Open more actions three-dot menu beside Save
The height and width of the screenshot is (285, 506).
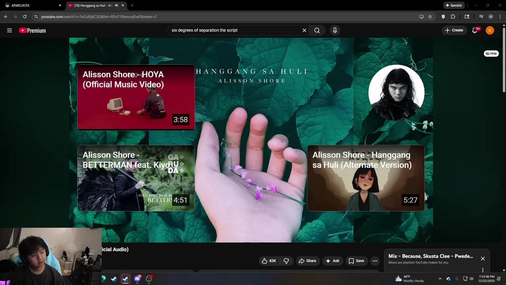coord(375,261)
